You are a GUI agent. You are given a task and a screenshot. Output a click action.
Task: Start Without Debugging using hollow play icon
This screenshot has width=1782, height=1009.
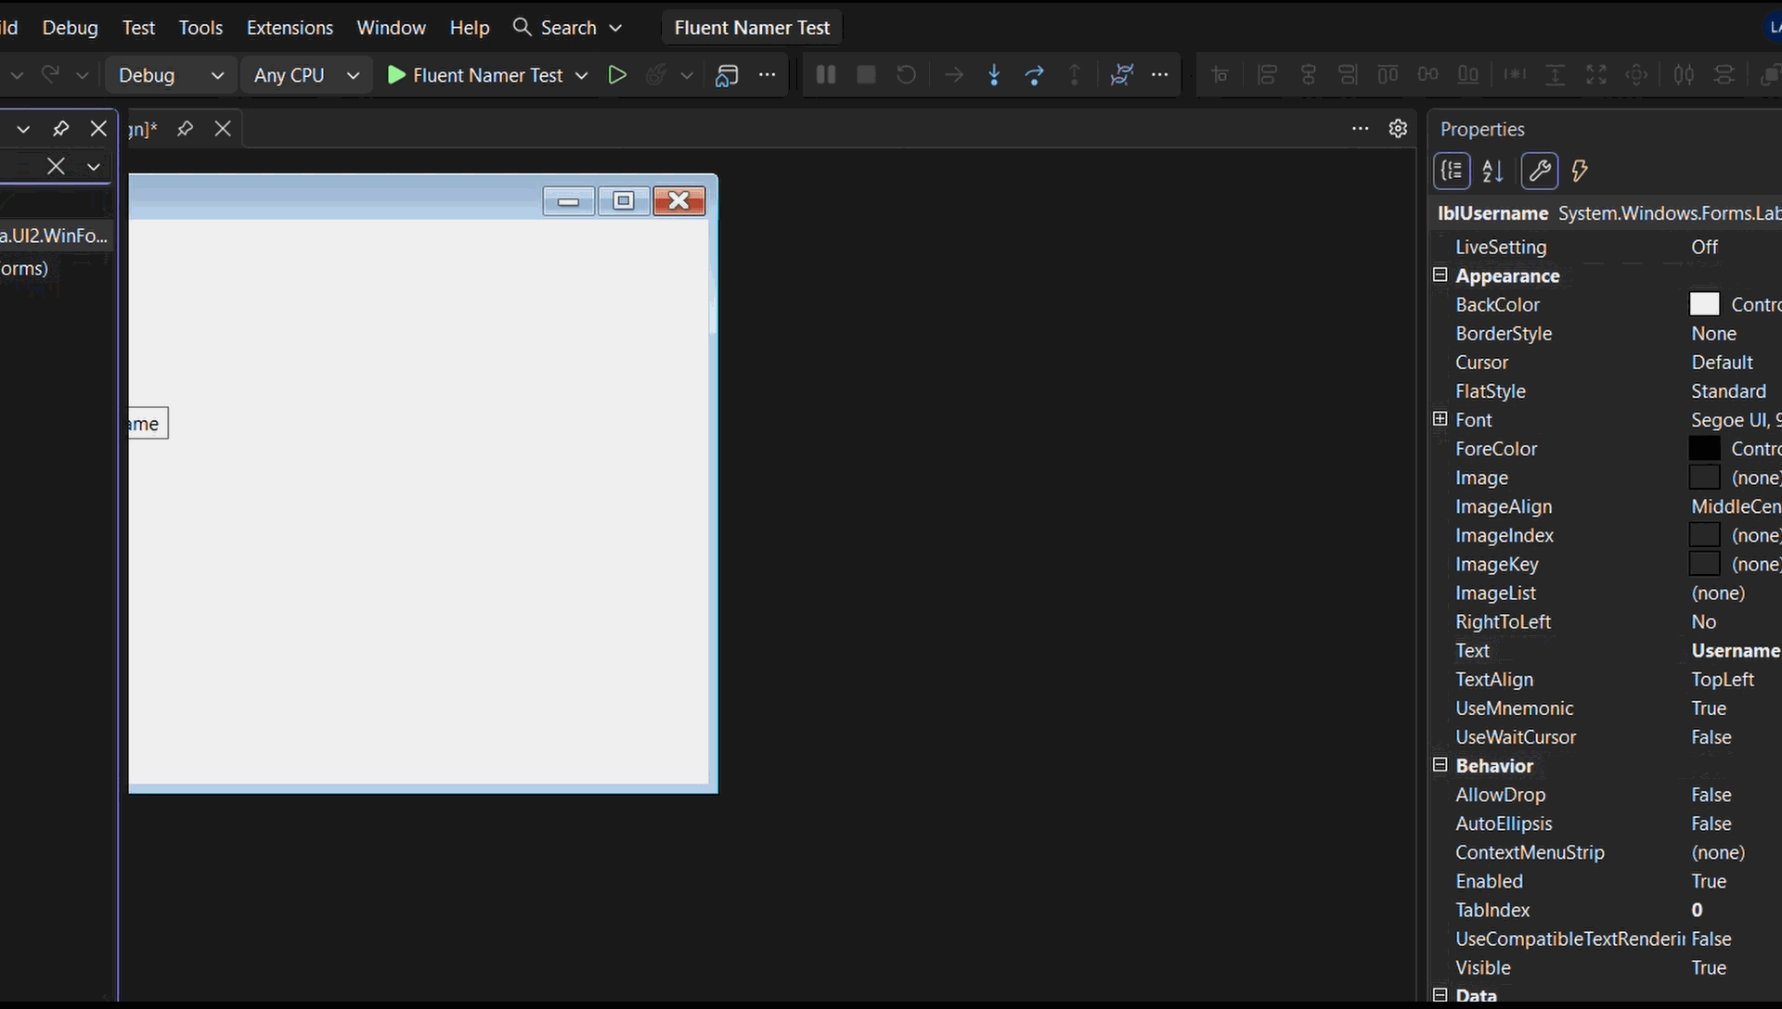point(616,75)
